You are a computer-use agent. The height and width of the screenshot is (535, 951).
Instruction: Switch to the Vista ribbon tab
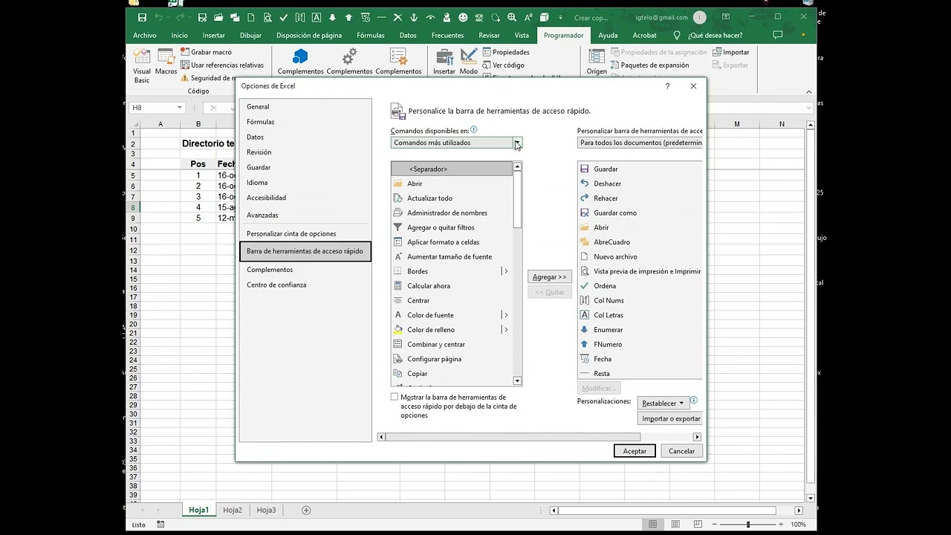522,36
